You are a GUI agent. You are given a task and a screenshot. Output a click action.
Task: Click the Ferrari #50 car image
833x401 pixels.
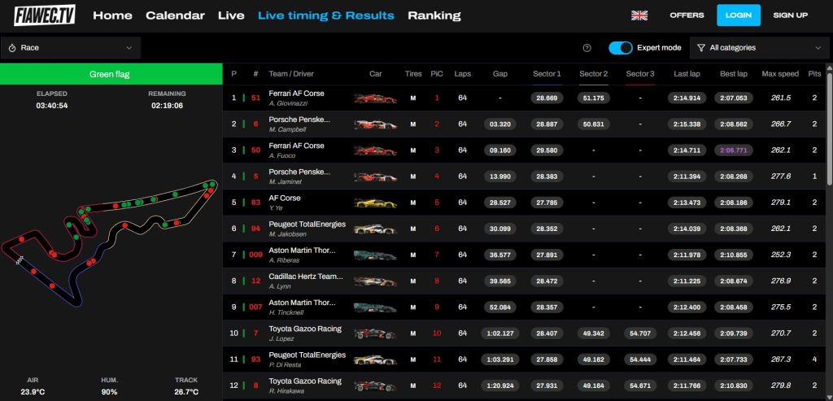pos(375,150)
